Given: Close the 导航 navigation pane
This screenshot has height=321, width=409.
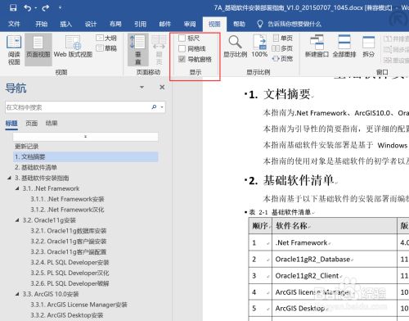Looking at the screenshot, I should point(162,88).
